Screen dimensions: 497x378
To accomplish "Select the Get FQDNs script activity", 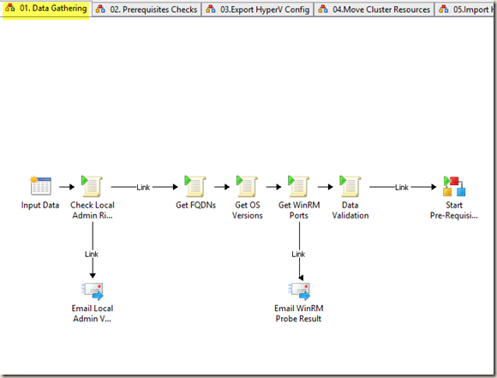I will click(195, 186).
